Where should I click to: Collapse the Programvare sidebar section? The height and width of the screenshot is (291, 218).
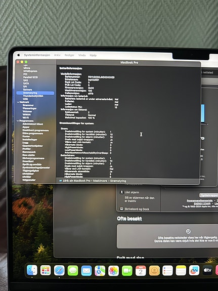[18, 121]
